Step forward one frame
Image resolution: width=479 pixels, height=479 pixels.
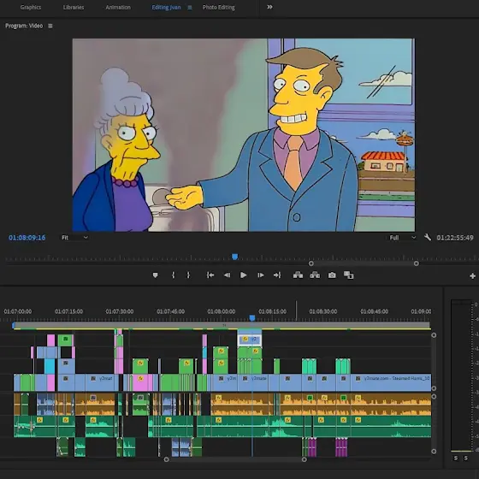(x=261, y=275)
